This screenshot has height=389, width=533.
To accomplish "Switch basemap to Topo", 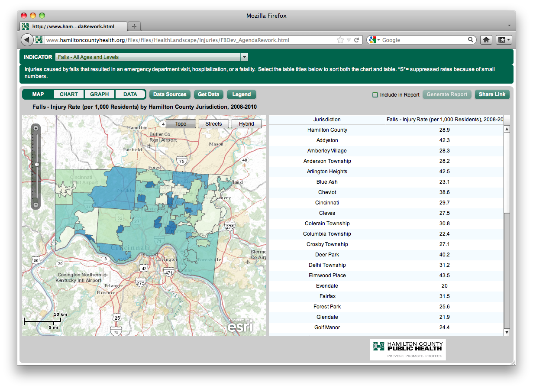I will click(x=181, y=124).
